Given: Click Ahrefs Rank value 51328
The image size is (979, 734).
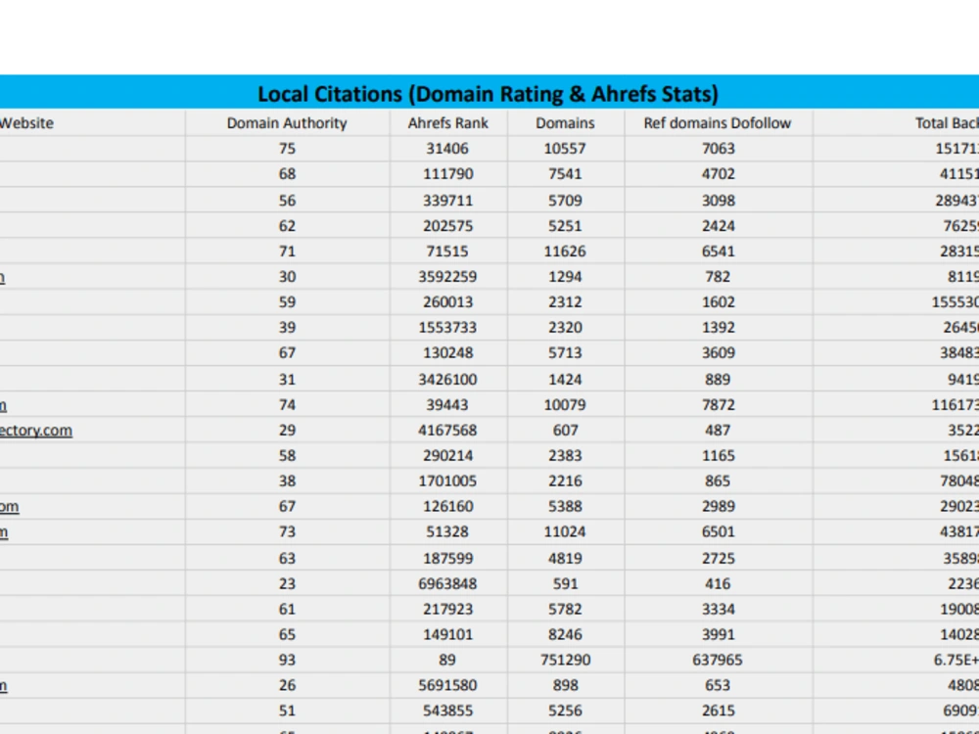Looking at the screenshot, I should click(447, 531).
